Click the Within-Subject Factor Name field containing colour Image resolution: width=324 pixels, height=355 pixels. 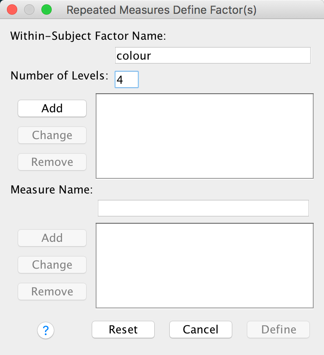tap(212, 56)
